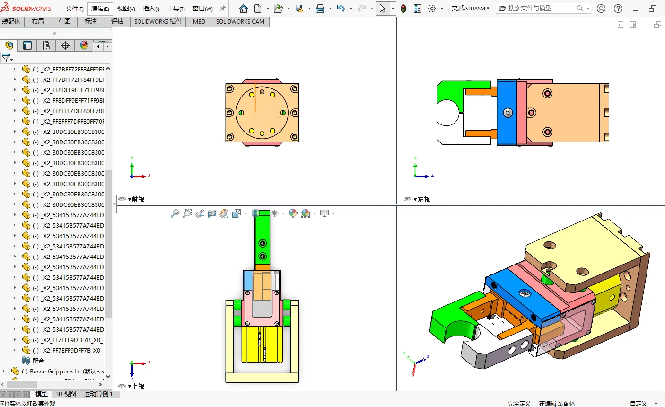Viewport: 665px width, 407px height.
Task: Open the 视图(V) menu
Action: (x=126, y=9)
